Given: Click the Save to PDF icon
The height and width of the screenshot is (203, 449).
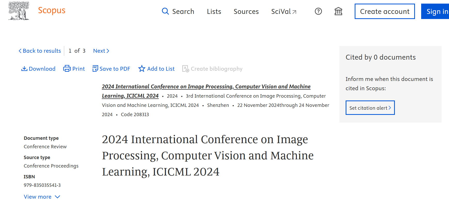Looking at the screenshot, I should point(95,69).
